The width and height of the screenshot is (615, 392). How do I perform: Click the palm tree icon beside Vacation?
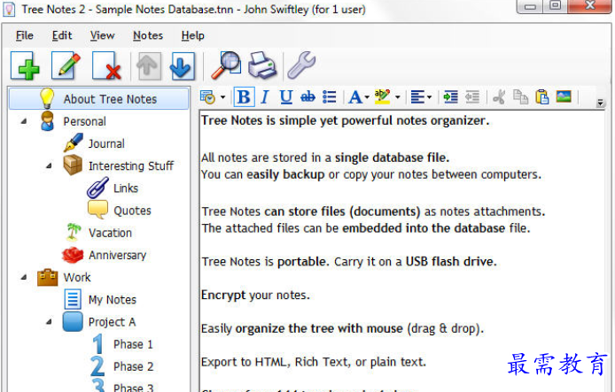tap(73, 232)
